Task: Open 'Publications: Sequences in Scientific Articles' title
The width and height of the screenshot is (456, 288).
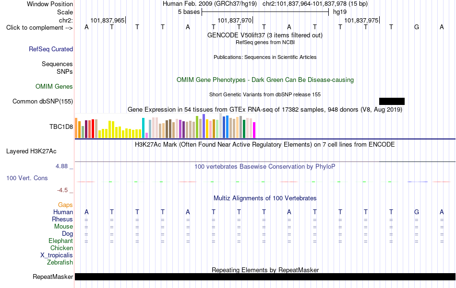Action: click(x=265, y=57)
